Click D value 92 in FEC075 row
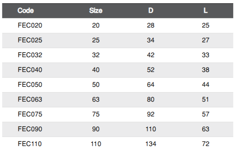 coord(151,114)
